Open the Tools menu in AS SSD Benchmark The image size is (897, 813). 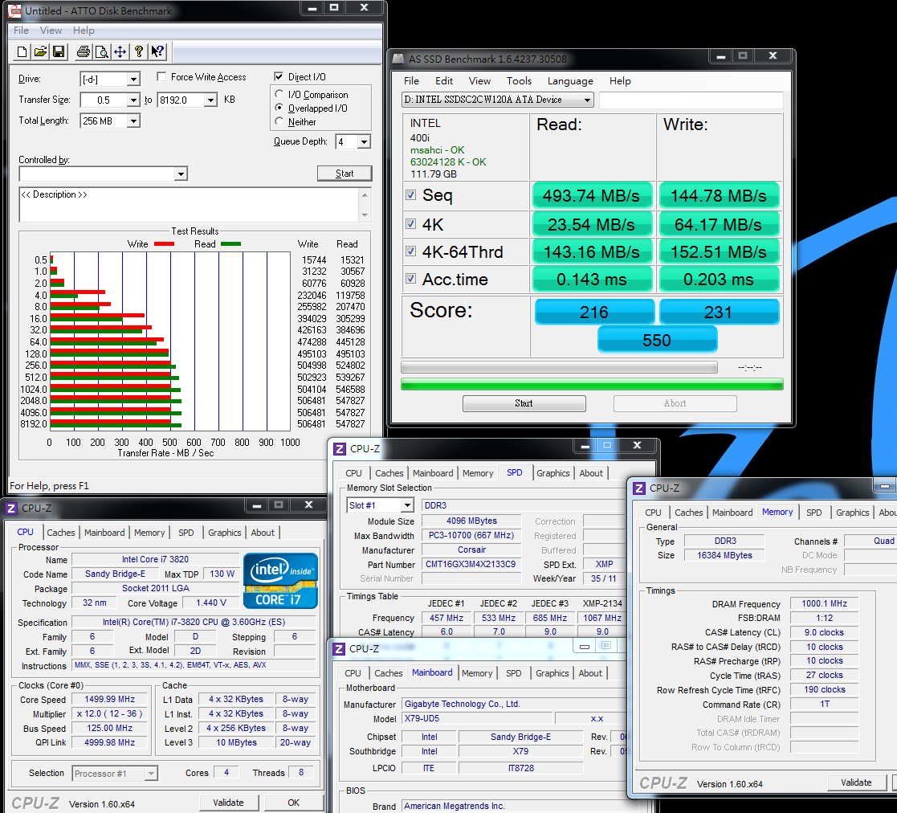pyautogui.click(x=519, y=80)
